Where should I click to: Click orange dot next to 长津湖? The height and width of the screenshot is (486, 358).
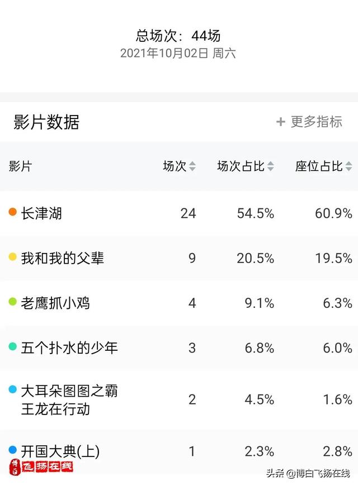[12, 212]
